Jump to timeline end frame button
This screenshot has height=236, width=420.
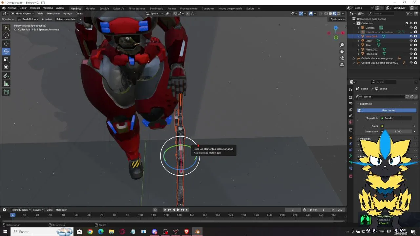pyautogui.click(x=187, y=210)
